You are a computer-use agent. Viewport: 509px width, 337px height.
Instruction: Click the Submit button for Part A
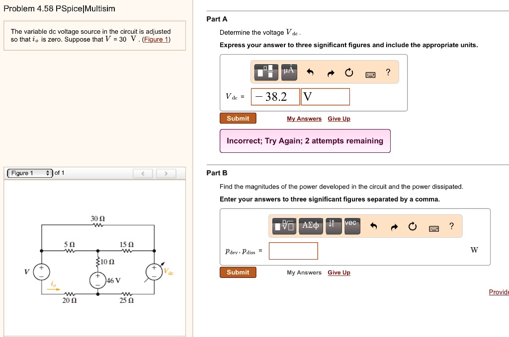(238, 118)
